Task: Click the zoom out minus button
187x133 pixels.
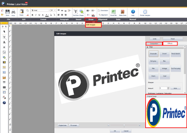Action: [x=109, y=125]
